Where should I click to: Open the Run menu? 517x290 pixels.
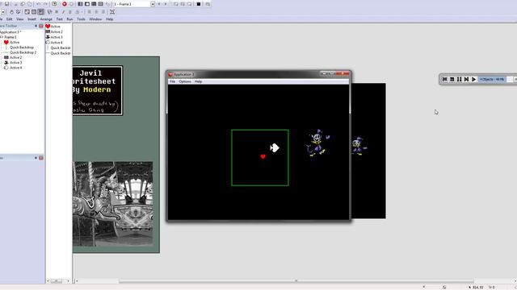pos(69,19)
